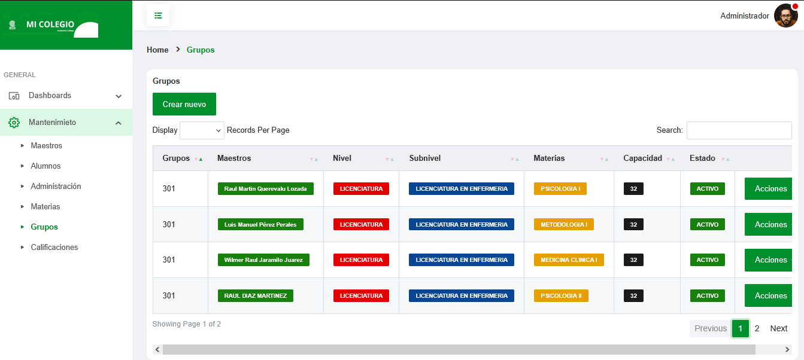This screenshot has width=804, height=360.
Task: Go to page 2 of results
Action: pyautogui.click(x=757, y=328)
